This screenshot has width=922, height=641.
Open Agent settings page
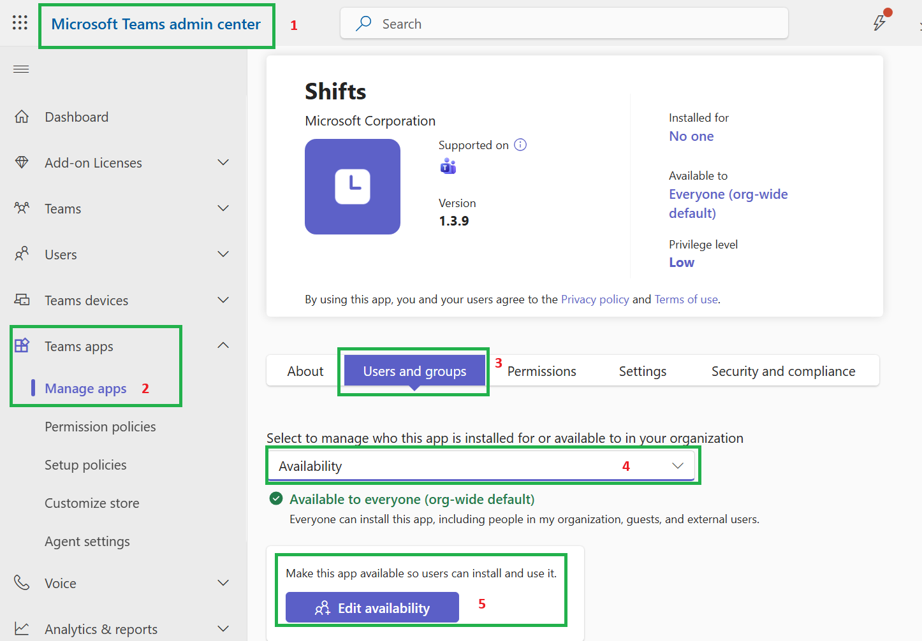(87, 541)
